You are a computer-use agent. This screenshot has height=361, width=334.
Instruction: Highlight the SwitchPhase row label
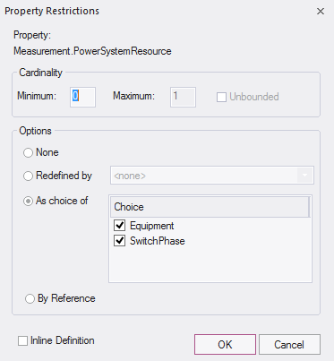click(158, 241)
